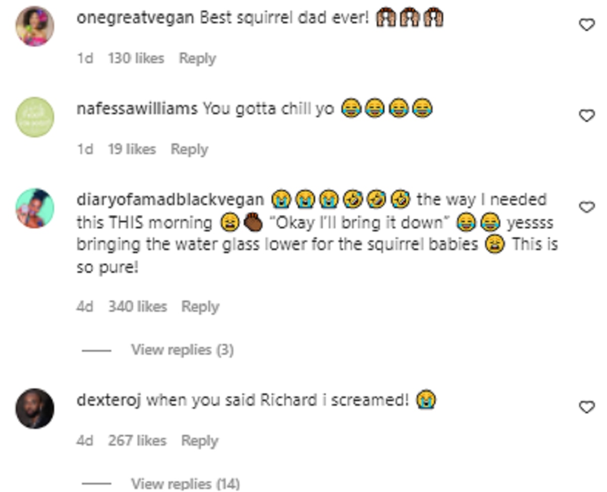Open nafessawilliams' green profile avatar

pyautogui.click(x=35, y=117)
